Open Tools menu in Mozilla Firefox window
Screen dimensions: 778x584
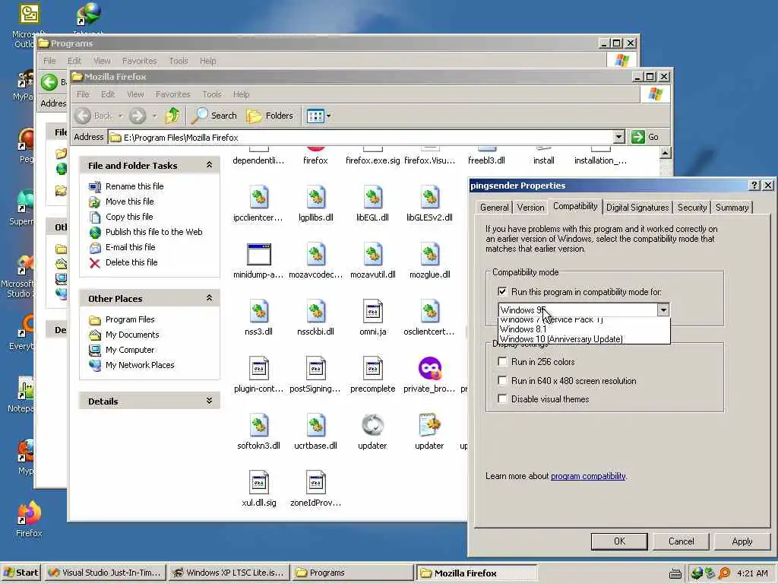212,94
